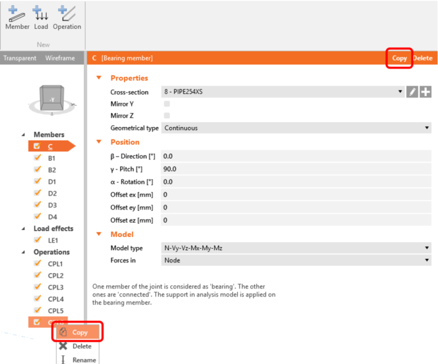
Task: Click Delete in the orange header
Action: coord(422,58)
